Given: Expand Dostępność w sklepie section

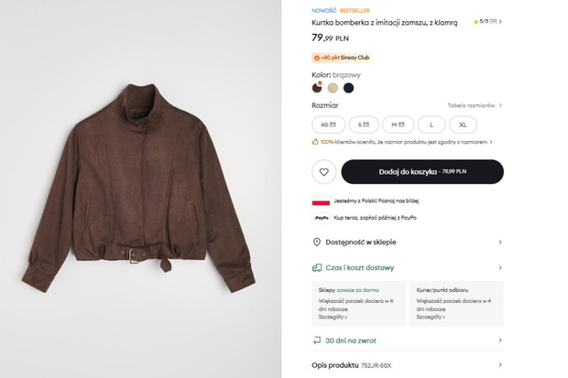Looking at the screenshot, I should coord(408,243).
